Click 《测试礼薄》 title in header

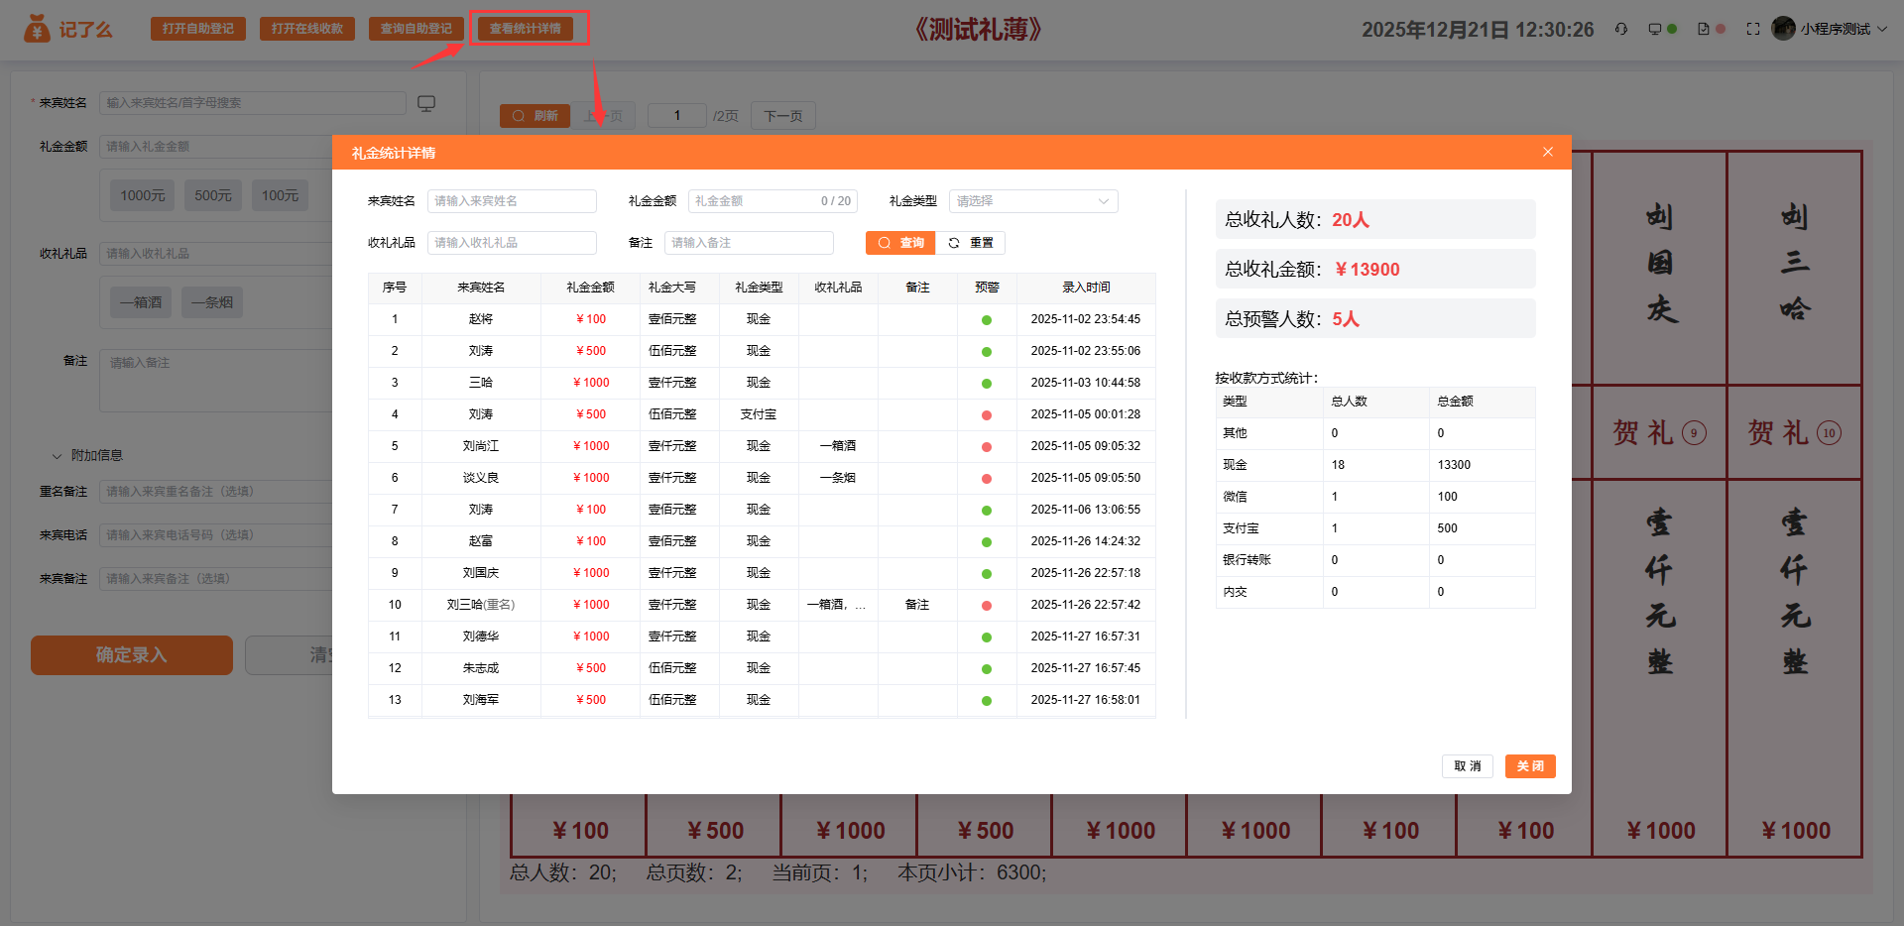pos(978,29)
